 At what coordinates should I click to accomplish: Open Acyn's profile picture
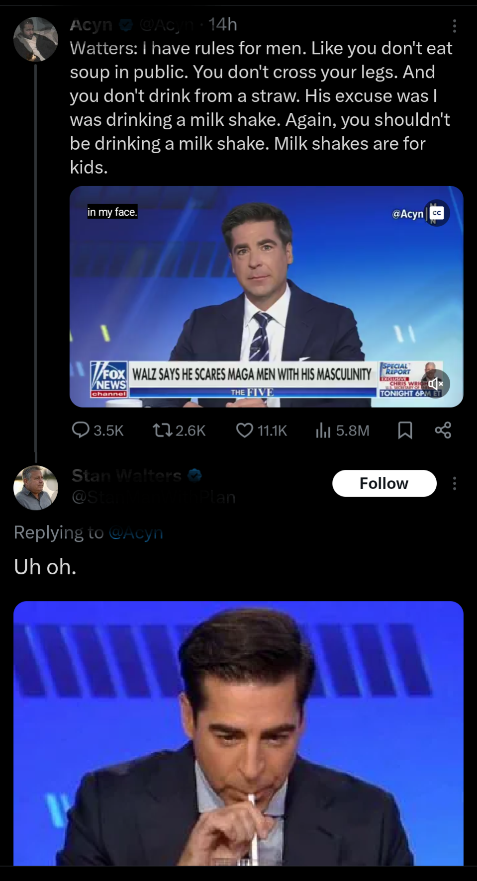[36, 39]
